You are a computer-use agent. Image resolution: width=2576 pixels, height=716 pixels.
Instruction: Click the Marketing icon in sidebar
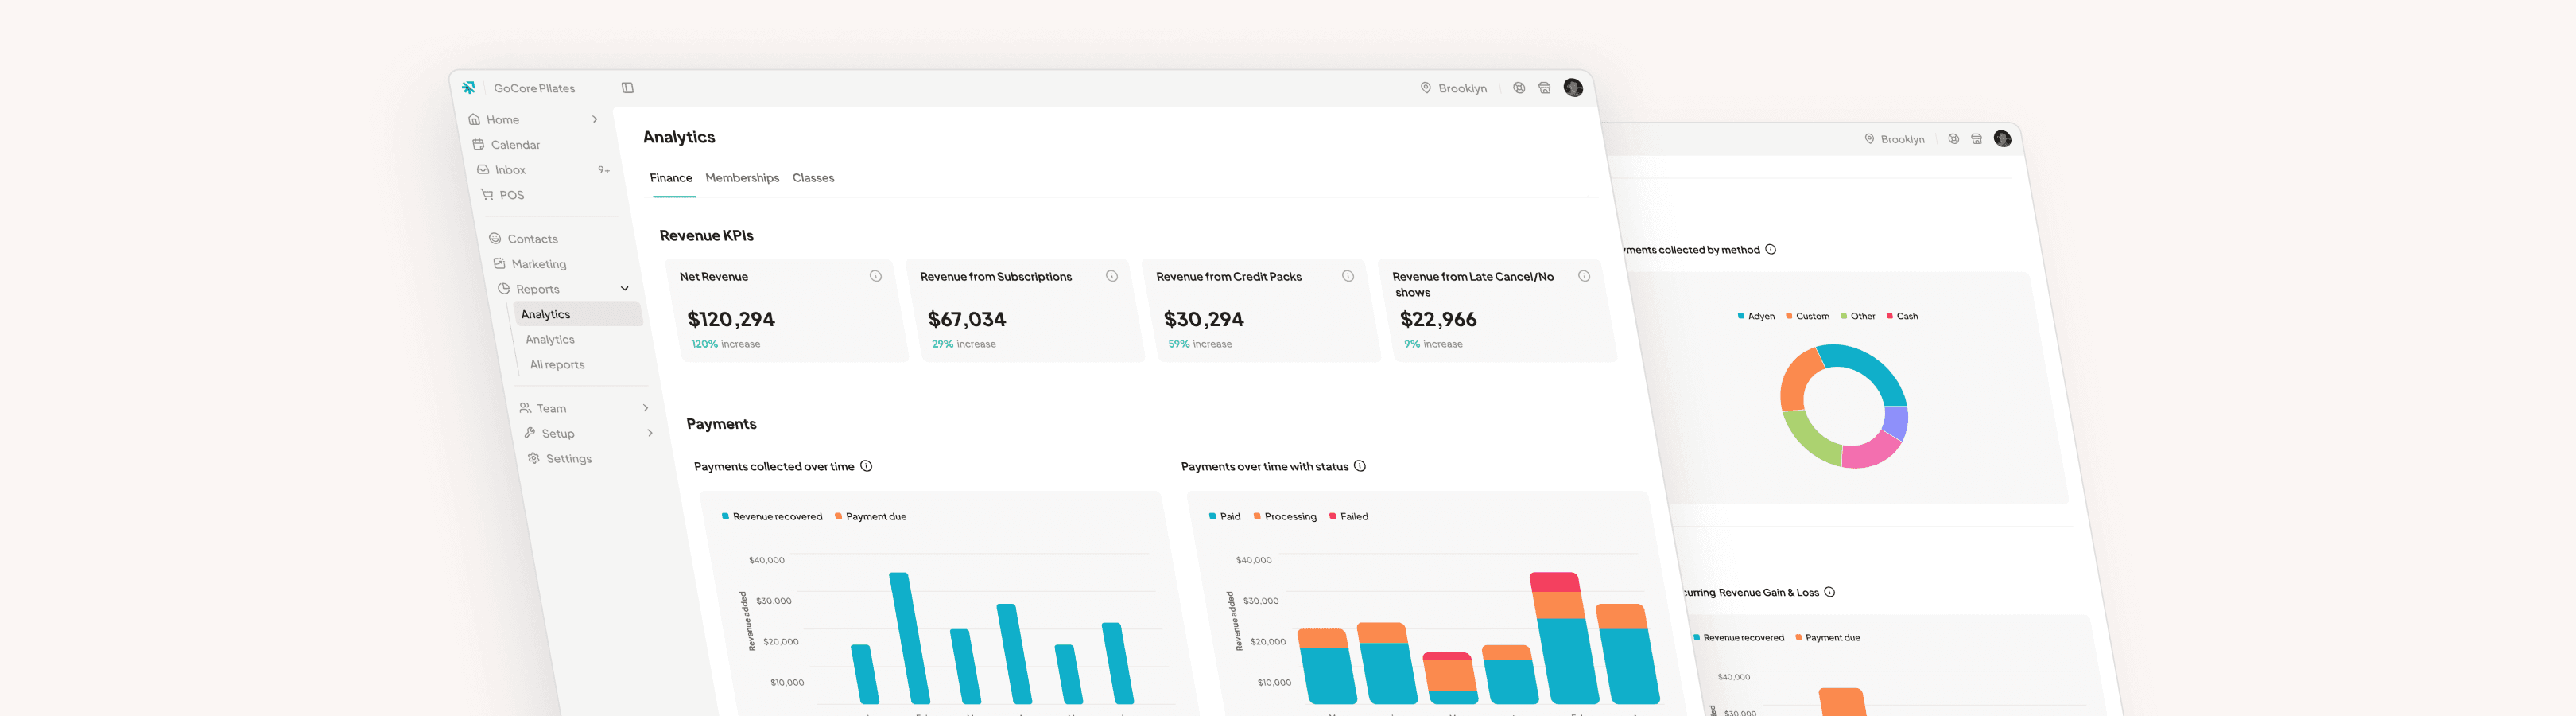[x=499, y=264]
